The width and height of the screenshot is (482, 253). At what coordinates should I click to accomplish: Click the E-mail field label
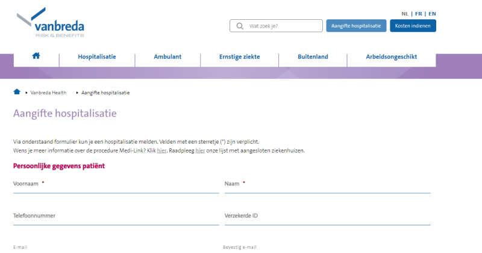point(20,247)
